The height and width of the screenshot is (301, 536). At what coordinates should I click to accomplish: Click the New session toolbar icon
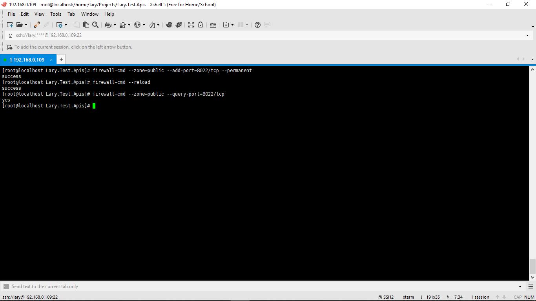(x=10, y=25)
